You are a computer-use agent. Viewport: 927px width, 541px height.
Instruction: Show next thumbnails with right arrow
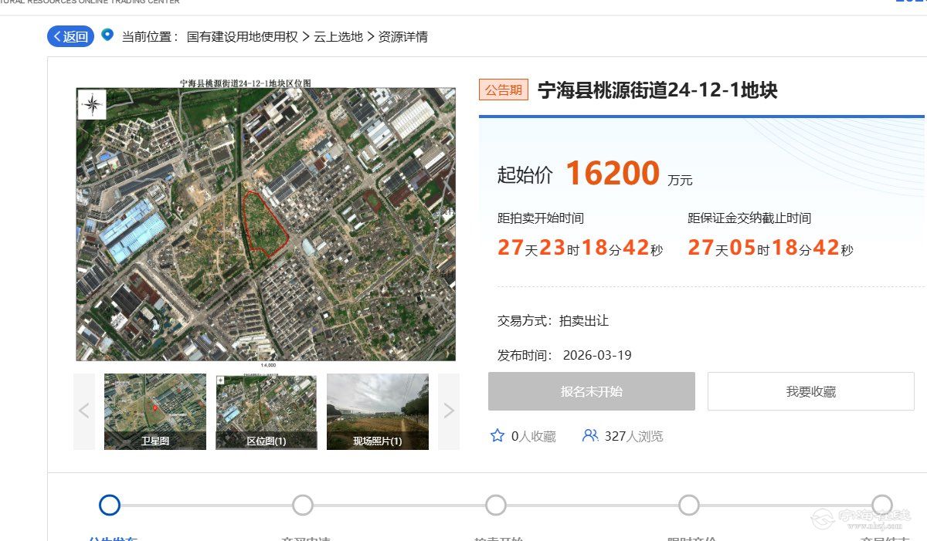click(448, 411)
